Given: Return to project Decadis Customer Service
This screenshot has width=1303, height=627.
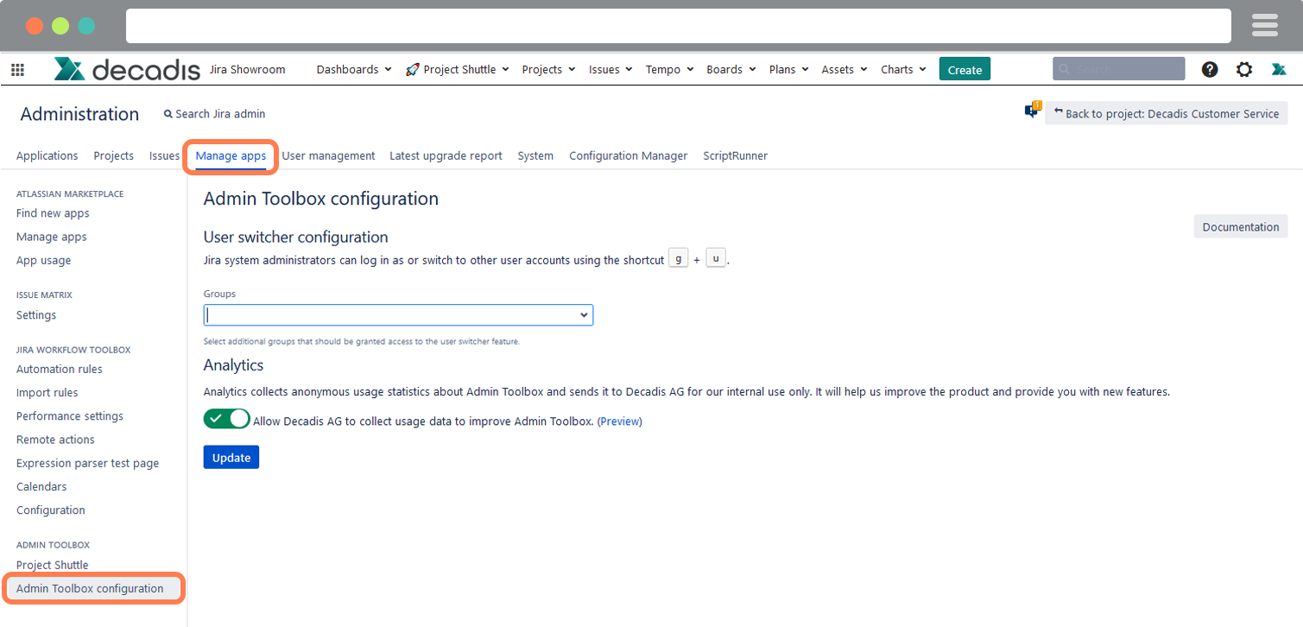Looking at the screenshot, I should click(1167, 113).
